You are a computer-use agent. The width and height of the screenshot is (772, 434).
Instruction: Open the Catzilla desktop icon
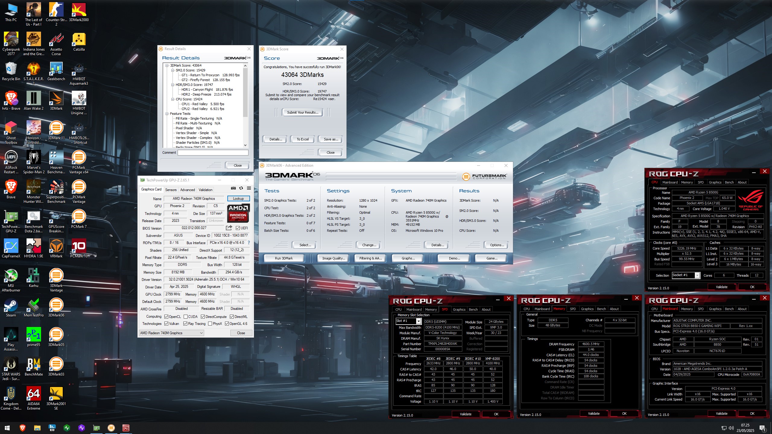pos(79,42)
